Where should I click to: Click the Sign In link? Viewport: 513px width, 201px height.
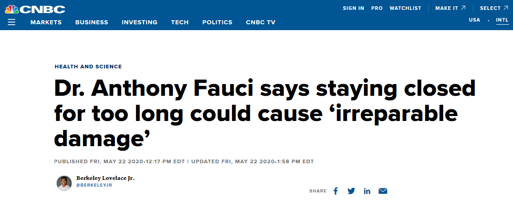tap(353, 8)
